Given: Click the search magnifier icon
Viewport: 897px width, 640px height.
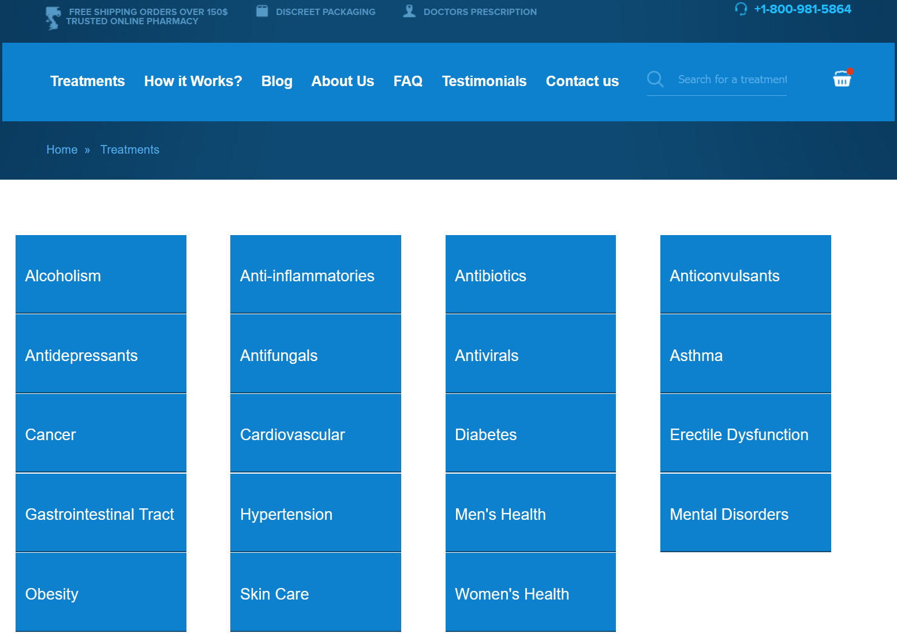Looking at the screenshot, I should pos(655,79).
